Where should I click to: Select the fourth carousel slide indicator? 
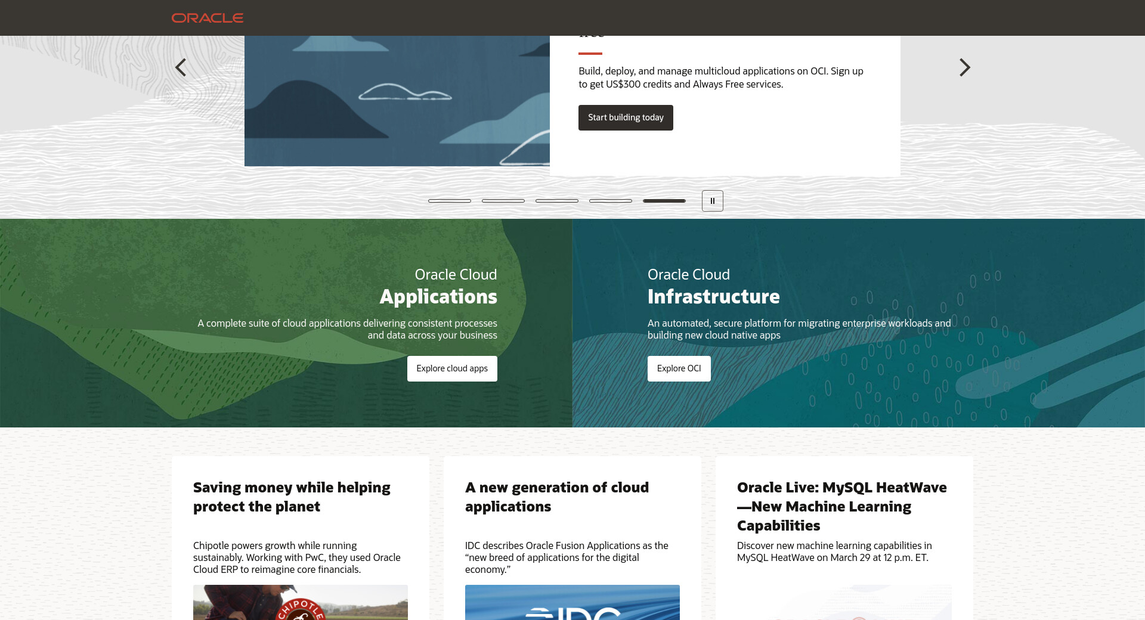(x=611, y=201)
